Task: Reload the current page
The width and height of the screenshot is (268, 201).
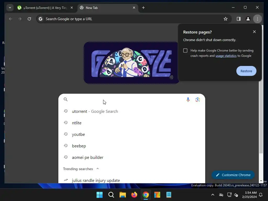Action: pos(29,19)
